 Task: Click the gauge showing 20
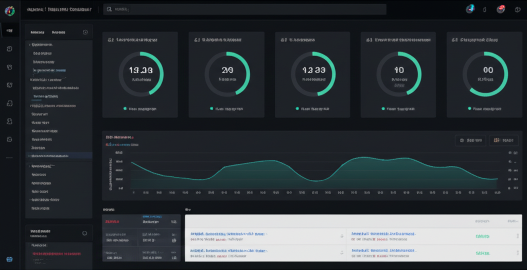pyautogui.click(x=227, y=74)
